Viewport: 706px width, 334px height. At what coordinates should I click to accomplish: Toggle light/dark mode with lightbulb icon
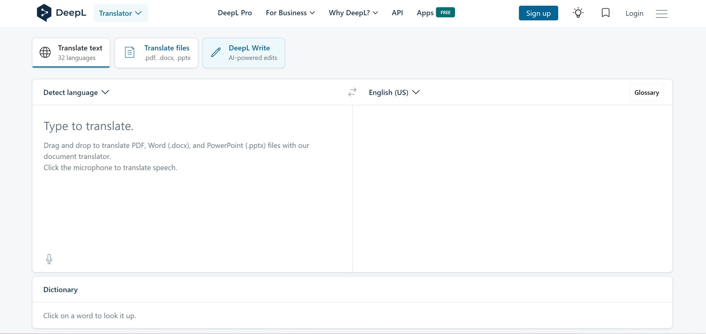[x=578, y=13]
